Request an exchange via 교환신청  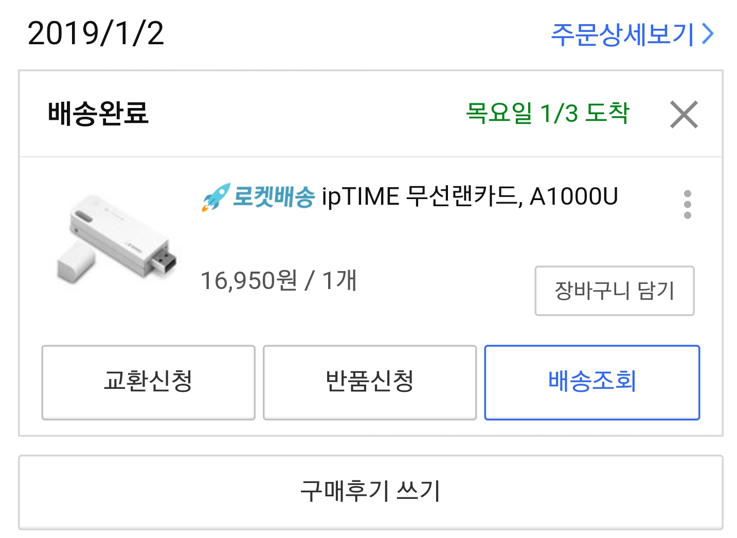[148, 382]
